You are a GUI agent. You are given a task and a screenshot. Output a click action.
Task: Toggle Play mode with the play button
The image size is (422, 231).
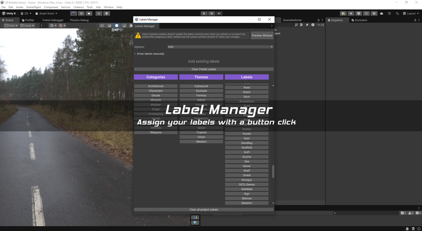tap(204, 13)
